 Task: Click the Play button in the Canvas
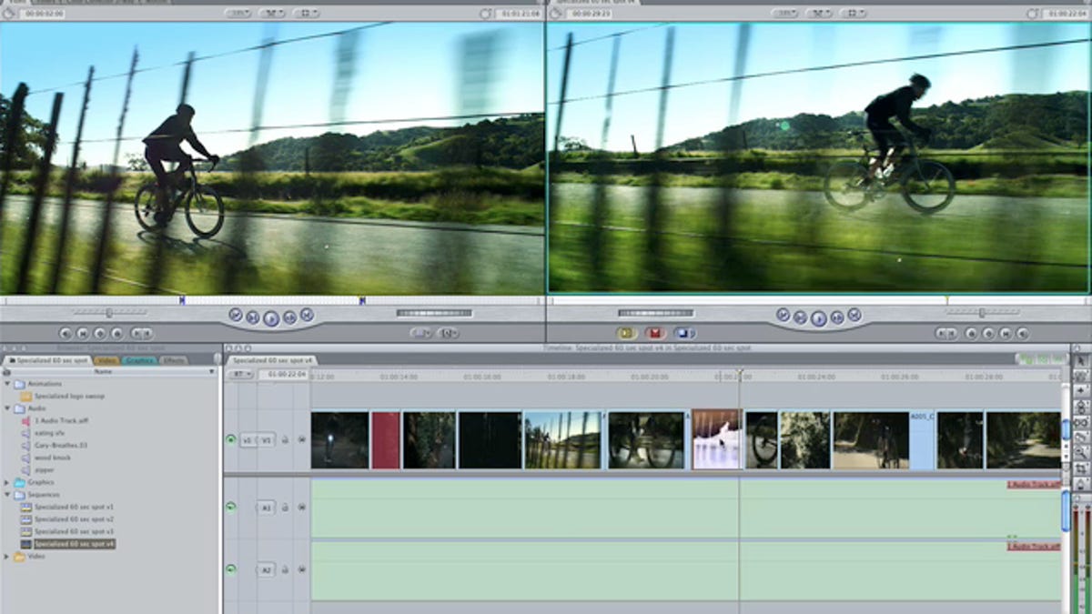[x=817, y=317]
